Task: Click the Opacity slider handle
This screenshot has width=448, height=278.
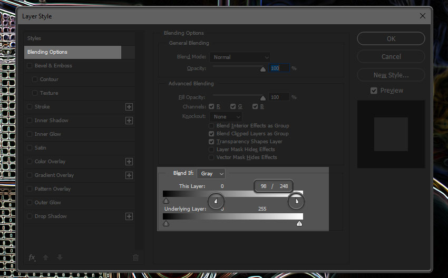Action: click(x=263, y=69)
